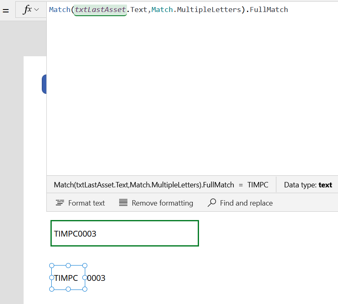
Task: Click the top-left resize handle of TIMPC label
Action: [52, 266]
